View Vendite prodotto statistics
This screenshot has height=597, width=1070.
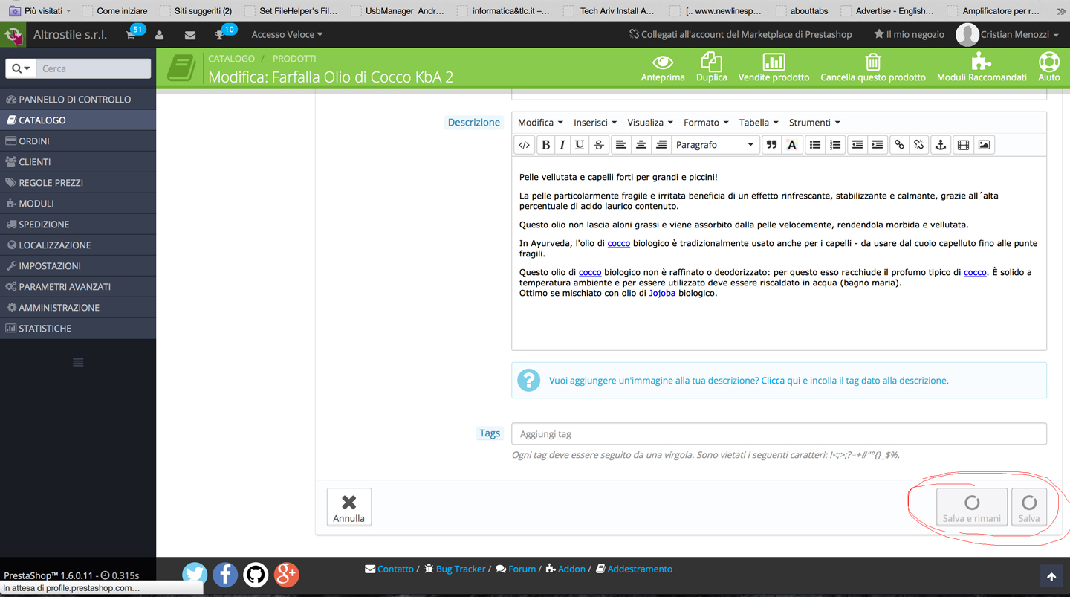(x=774, y=68)
